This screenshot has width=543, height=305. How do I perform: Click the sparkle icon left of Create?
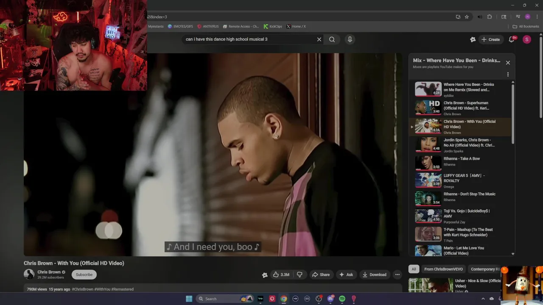tap(473, 39)
